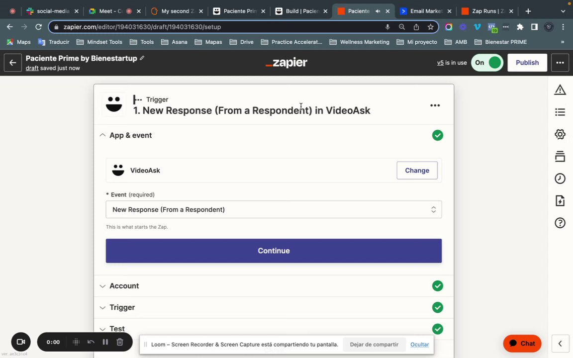573x358 pixels.
Task: Click the v5 version link
Action: tap(440, 63)
